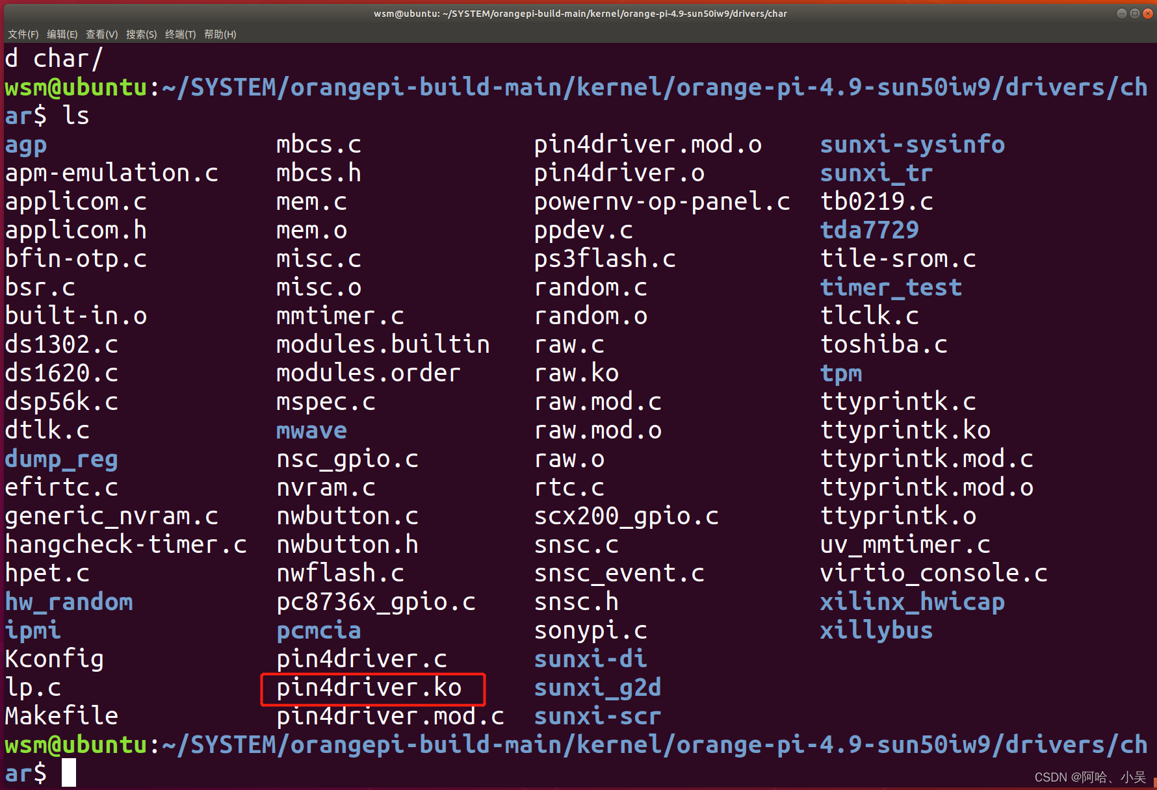Click the Kconfig entry in listing
Viewport: 1157px width, 790px height.
click(x=55, y=659)
